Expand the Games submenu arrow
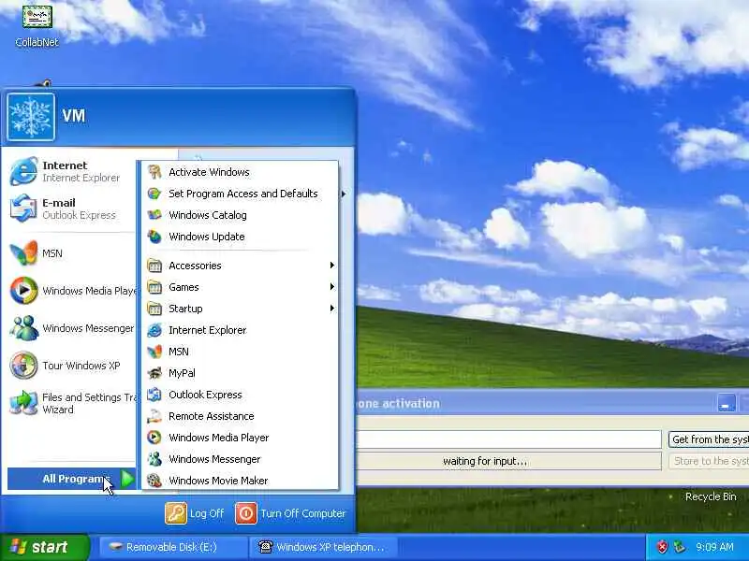The image size is (749, 561). click(332, 287)
